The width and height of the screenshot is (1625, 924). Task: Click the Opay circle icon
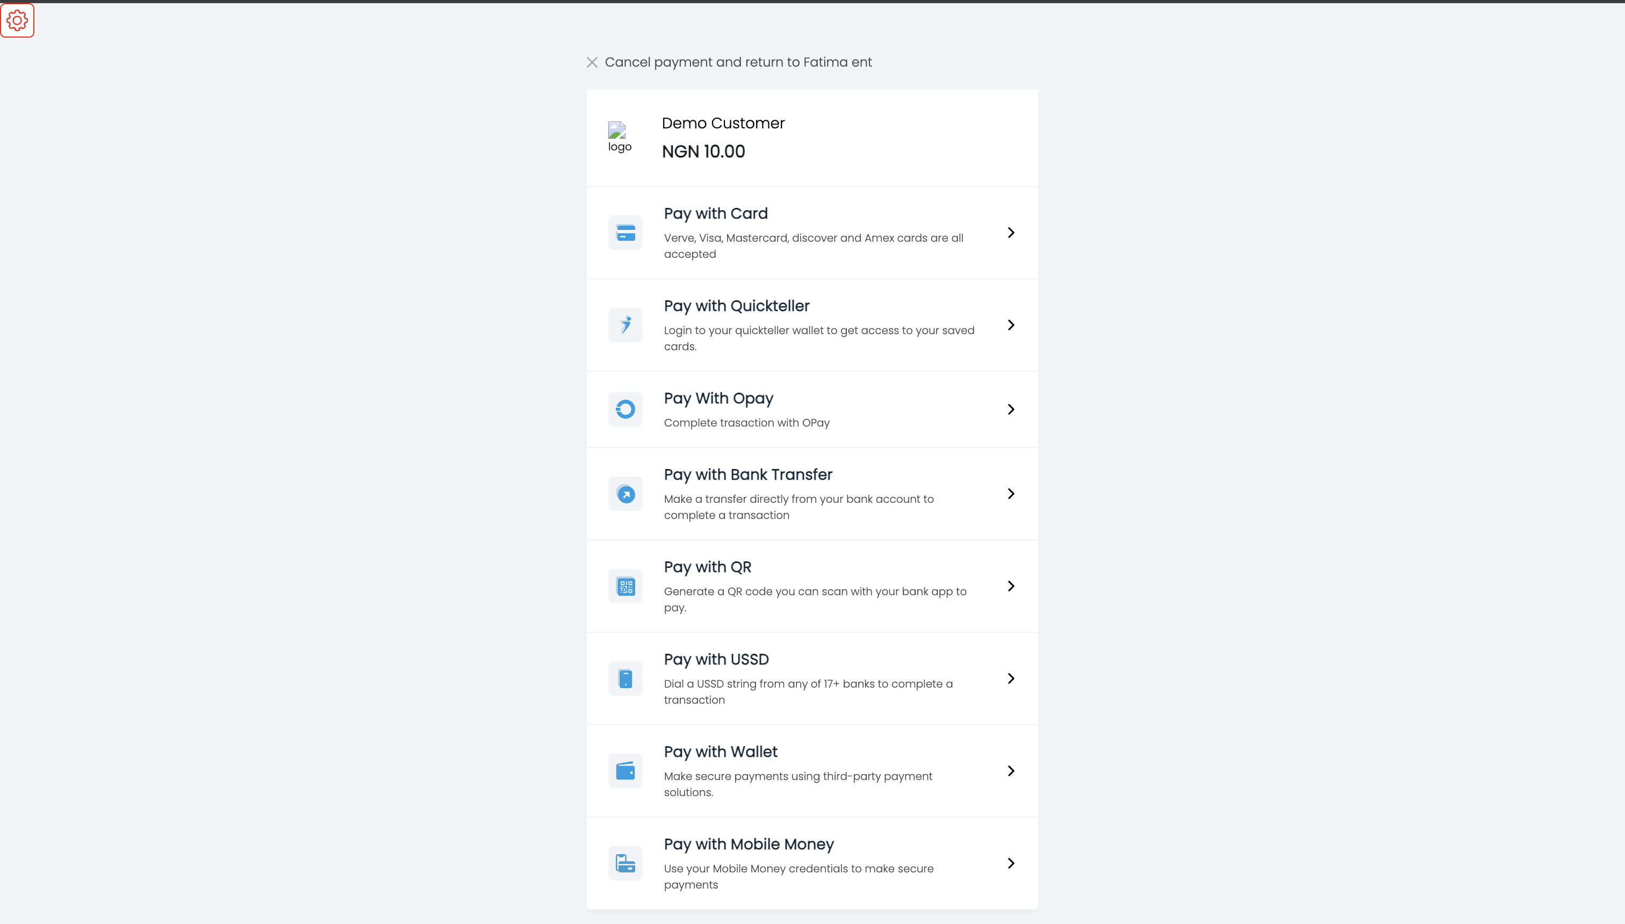[625, 409]
